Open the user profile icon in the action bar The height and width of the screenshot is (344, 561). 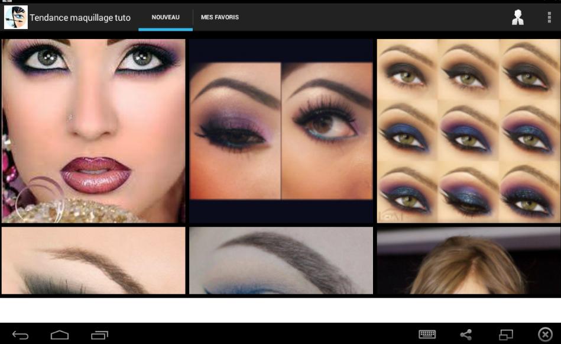[x=518, y=17]
